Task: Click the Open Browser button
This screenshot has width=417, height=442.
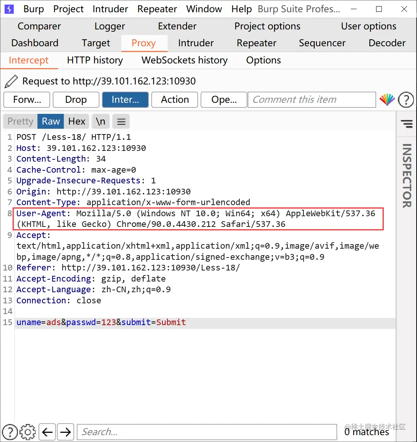Action: 224,100
